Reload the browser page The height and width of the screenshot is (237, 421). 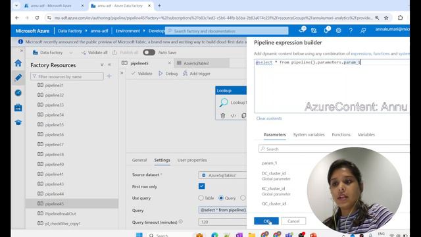(37, 18)
